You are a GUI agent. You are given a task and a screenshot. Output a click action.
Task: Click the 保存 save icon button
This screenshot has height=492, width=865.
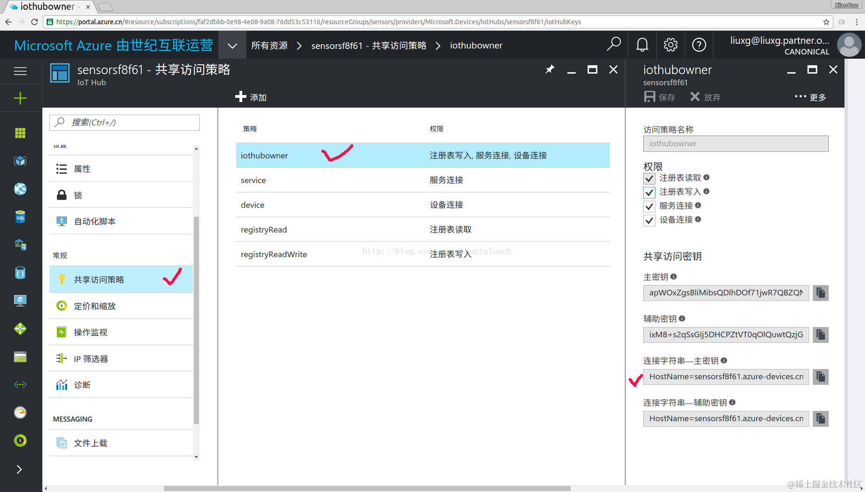point(660,97)
